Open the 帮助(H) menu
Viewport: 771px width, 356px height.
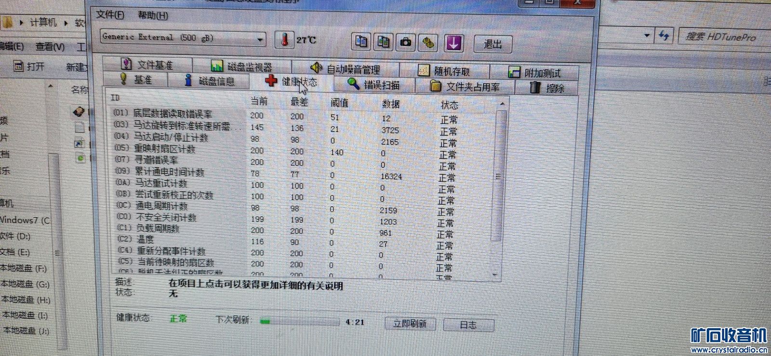coord(153,15)
